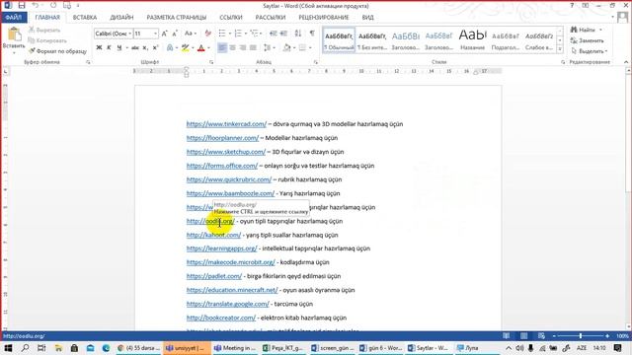Expand the Styles gallery more arrow

[x=560, y=49]
